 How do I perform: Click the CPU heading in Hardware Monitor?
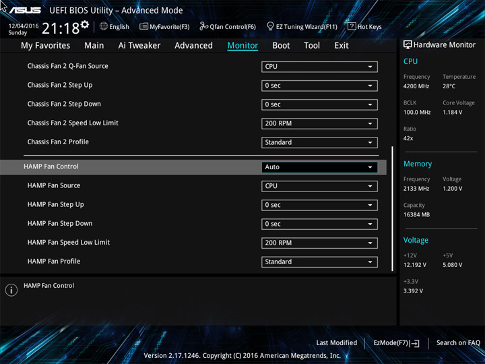click(410, 61)
